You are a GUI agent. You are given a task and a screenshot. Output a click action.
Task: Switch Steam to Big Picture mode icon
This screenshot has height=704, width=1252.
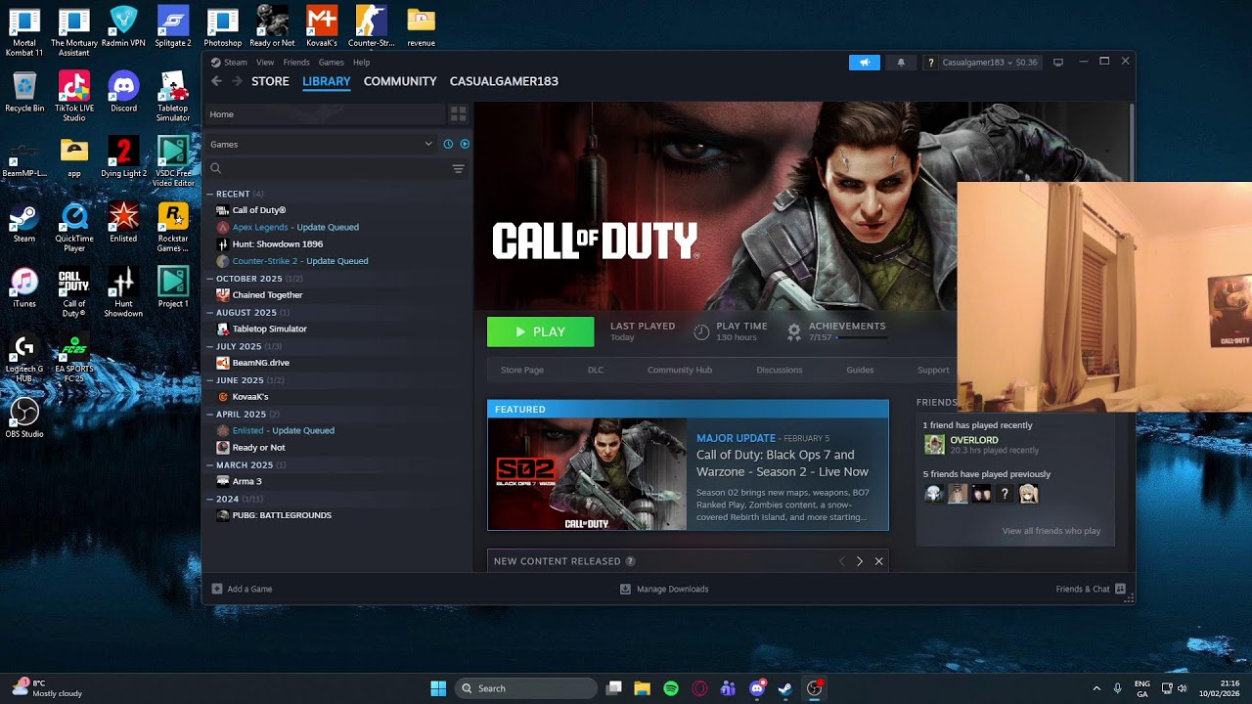1057,63
